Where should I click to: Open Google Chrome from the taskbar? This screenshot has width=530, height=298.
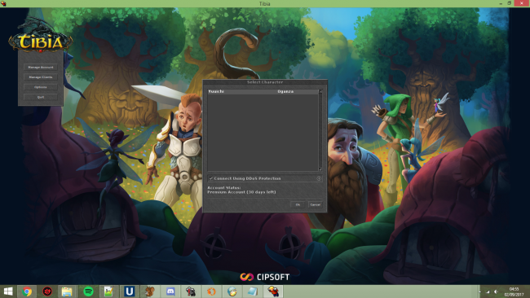click(x=27, y=291)
